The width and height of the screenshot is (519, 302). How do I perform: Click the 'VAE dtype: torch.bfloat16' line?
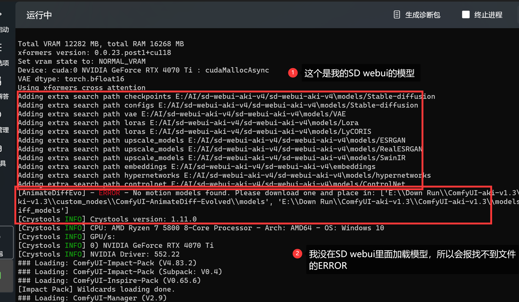(x=71, y=79)
